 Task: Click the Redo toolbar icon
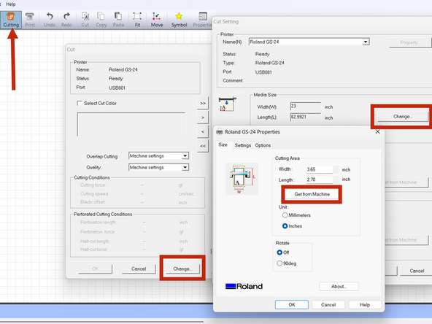point(66,20)
